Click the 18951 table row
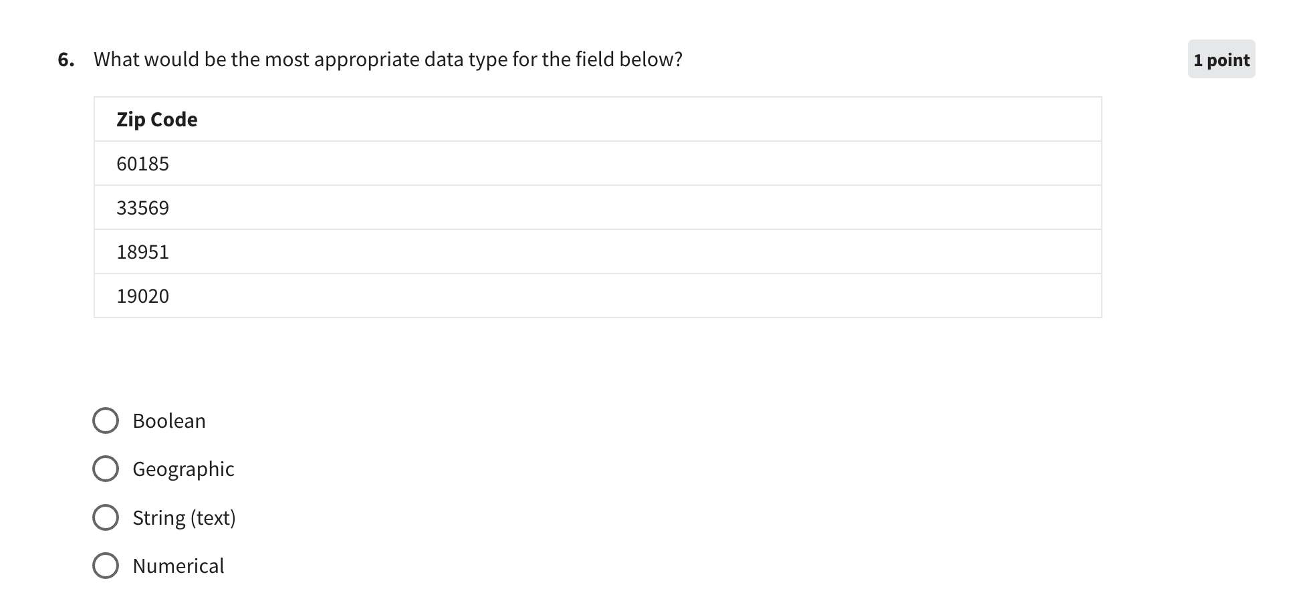This screenshot has width=1301, height=611. pos(143,252)
